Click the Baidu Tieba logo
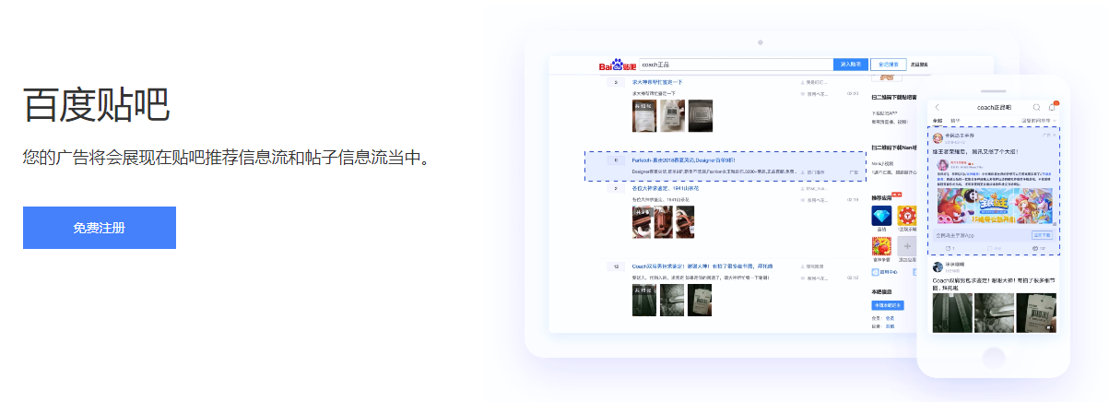1109x402 pixels. tap(617, 65)
